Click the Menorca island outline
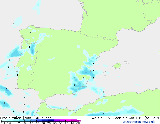This screenshot has height=124, width=160. pyautogui.click(x=126, y=63)
